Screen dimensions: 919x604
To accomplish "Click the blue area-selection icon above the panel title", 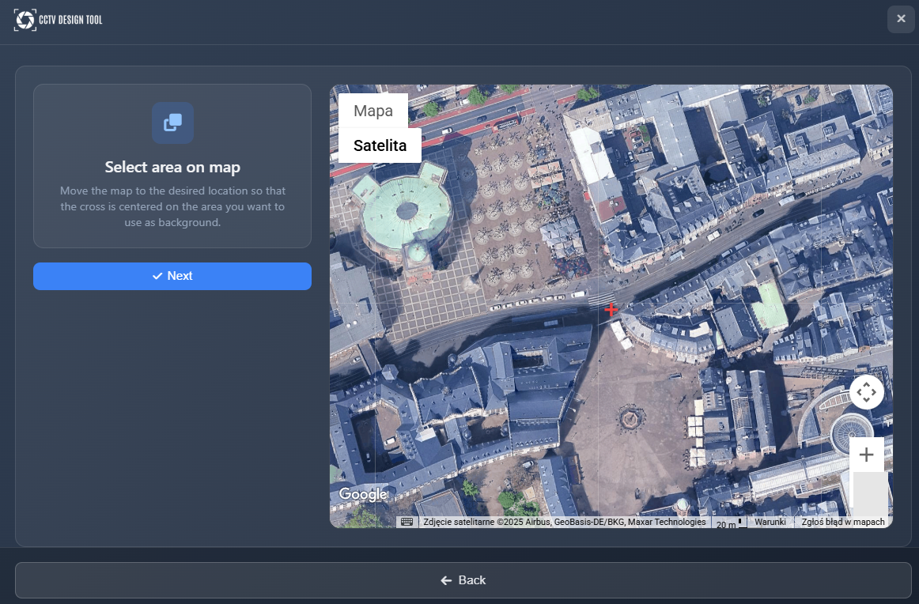I will coord(172,123).
